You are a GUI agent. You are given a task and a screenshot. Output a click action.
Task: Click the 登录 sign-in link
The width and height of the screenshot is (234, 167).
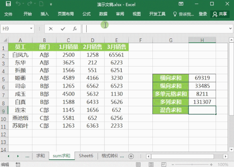pyautogui.click(x=203, y=14)
